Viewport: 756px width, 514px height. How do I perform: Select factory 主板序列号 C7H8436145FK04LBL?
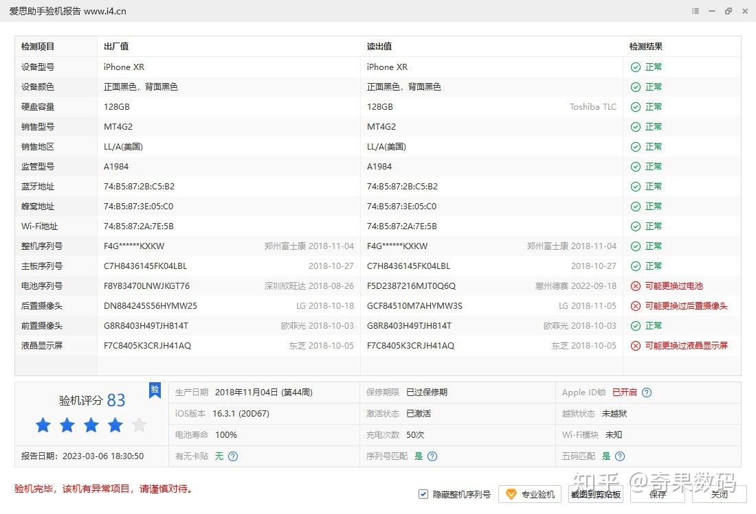coord(145,266)
